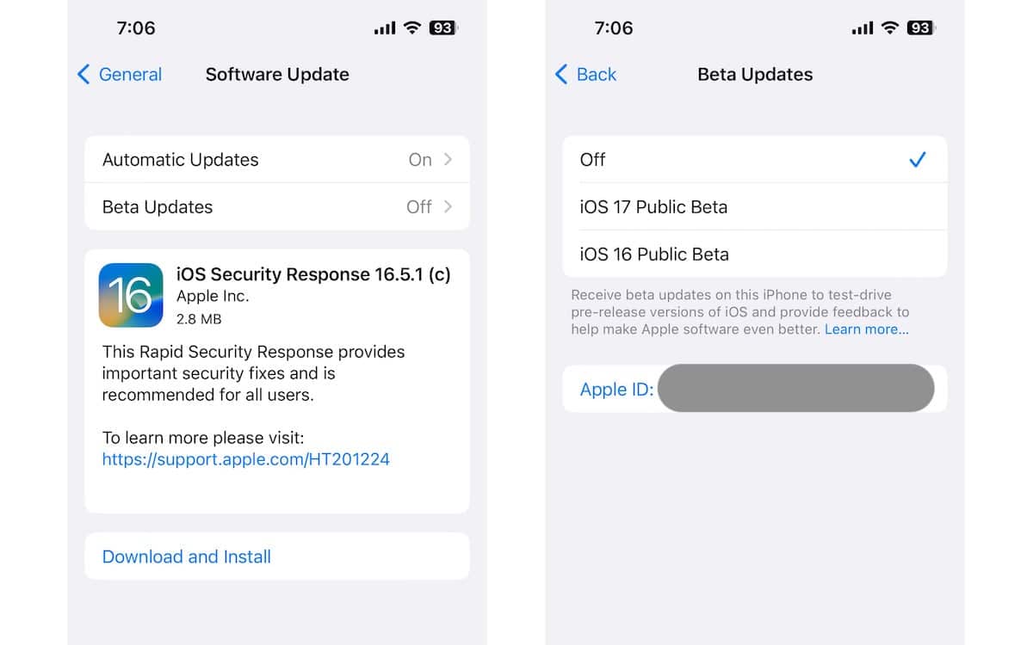Click the Wi-Fi icon in left status bar

click(411, 28)
